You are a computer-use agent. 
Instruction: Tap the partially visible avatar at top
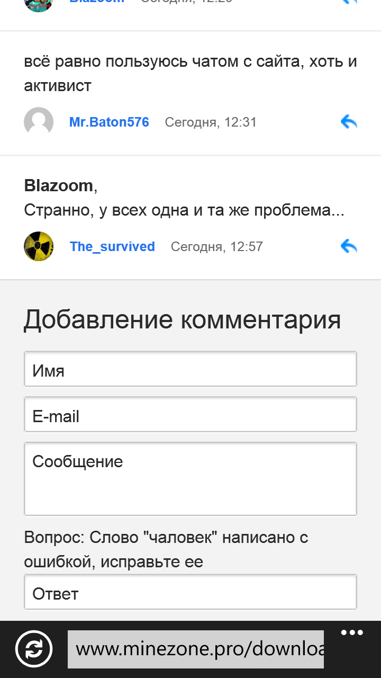pos(39,4)
